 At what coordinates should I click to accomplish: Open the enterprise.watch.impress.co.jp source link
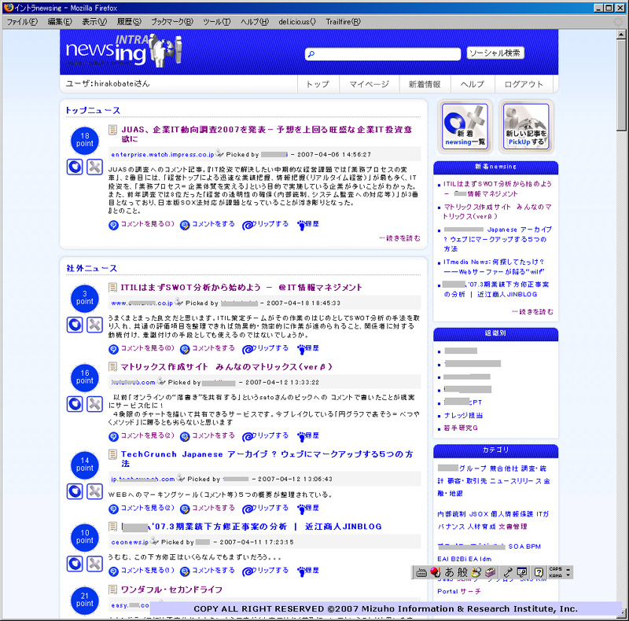[x=163, y=154]
